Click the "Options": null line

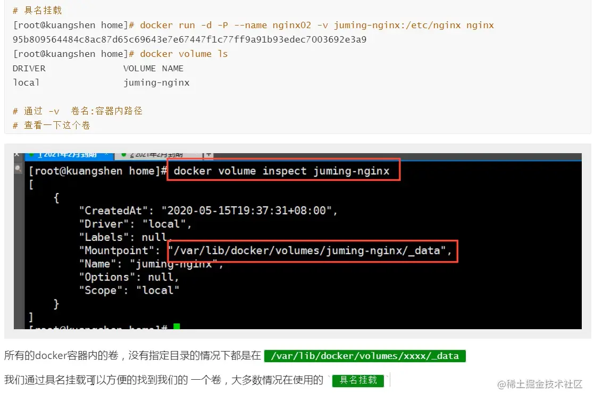[x=129, y=277]
